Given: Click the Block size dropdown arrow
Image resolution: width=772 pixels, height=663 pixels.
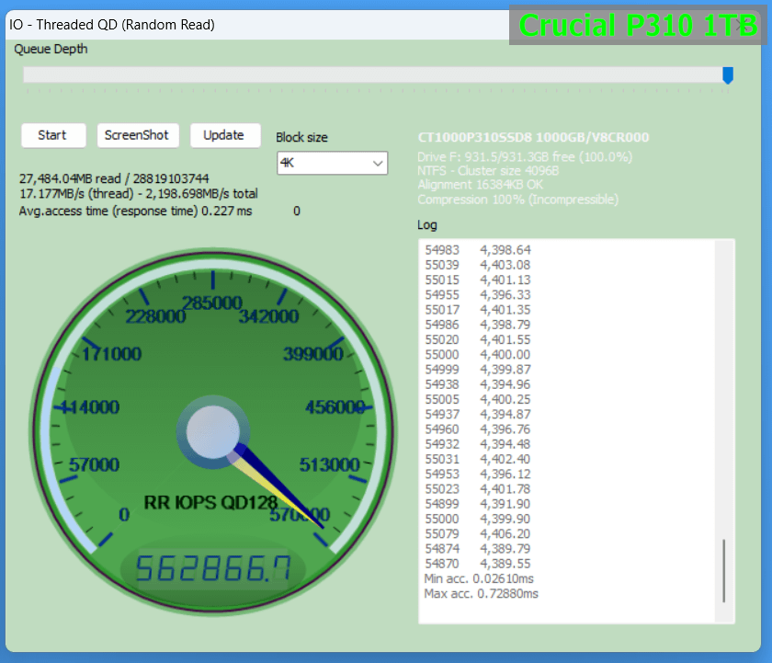Looking at the screenshot, I should pos(378,164).
